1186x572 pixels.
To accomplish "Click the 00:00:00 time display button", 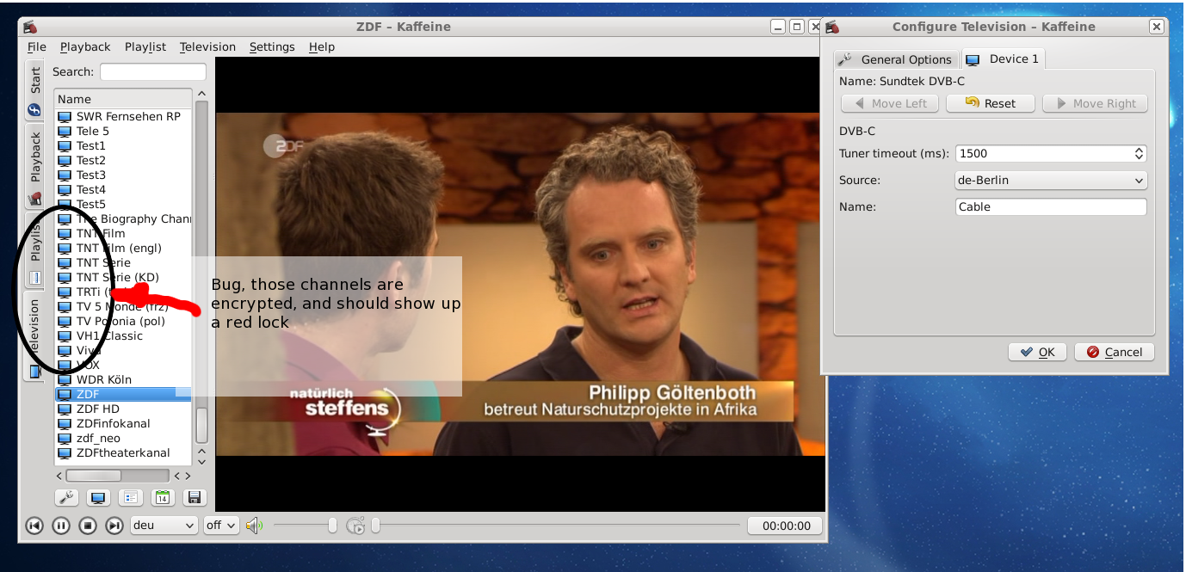I will [785, 526].
